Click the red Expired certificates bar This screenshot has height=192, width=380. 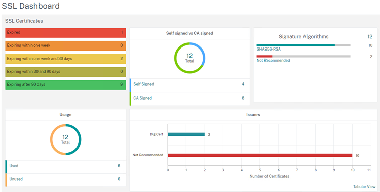[x=65, y=33]
